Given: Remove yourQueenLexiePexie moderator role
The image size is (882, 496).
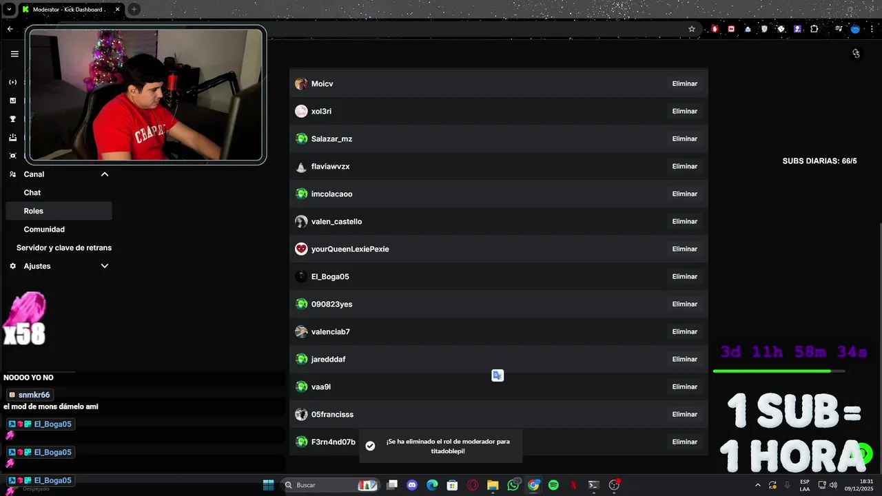Looking at the screenshot, I should 685,249.
